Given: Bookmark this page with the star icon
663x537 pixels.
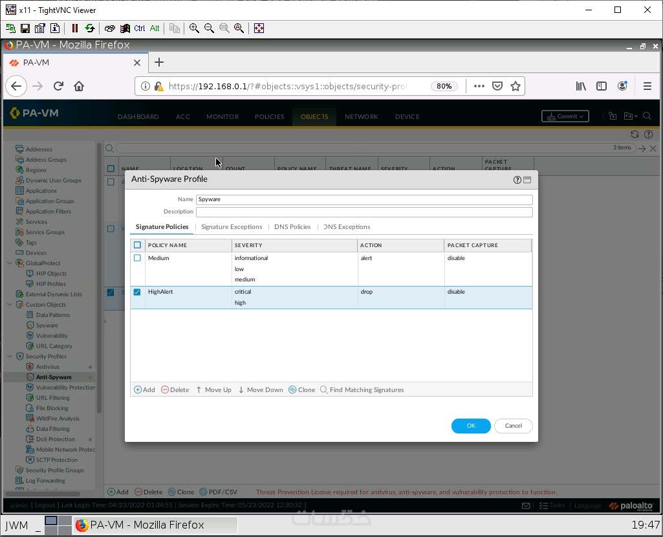Looking at the screenshot, I should tap(515, 86).
